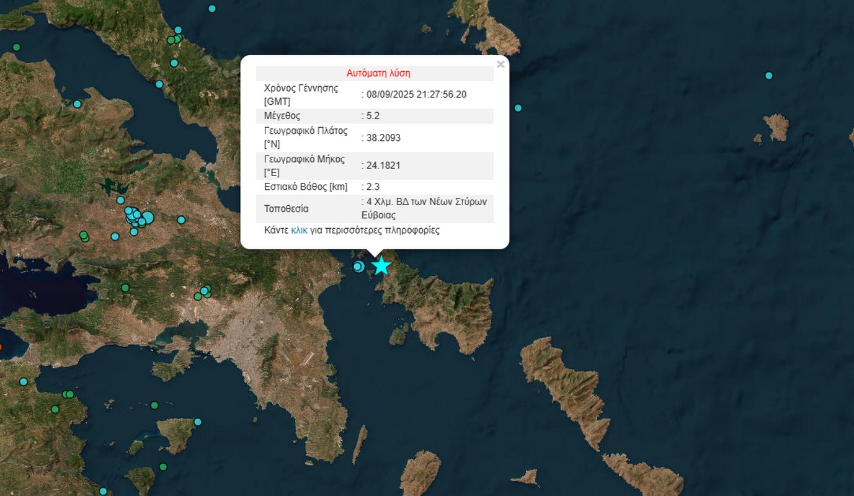854x496 pixels.
Task: Select the cyan circle marker beside the star
Action: [x=358, y=267]
